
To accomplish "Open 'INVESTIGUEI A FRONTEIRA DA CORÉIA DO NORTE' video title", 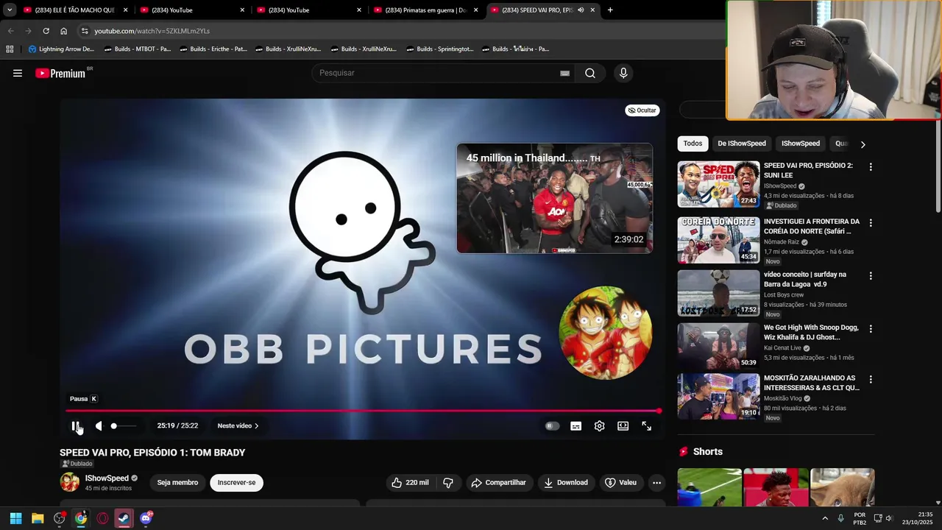I will coord(812,226).
